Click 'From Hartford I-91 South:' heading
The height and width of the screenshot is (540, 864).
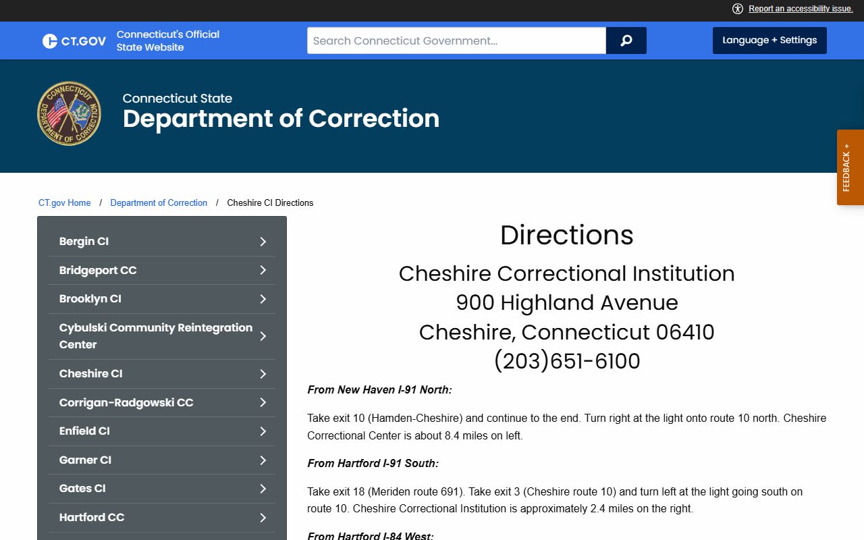pos(373,464)
